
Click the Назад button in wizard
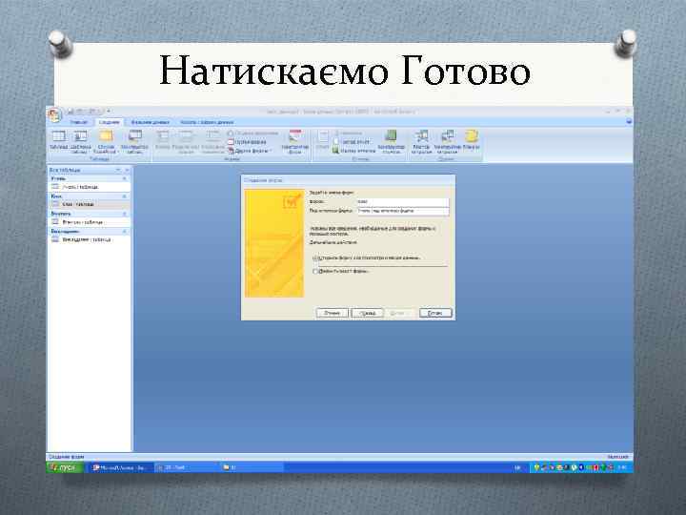367,313
